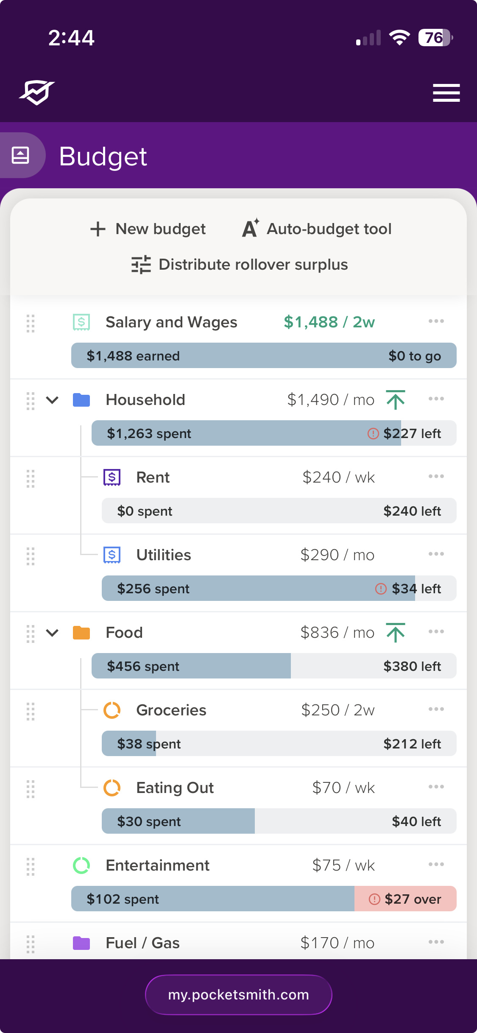
Task: Open the Budget sidebar panel icon
Action: click(x=20, y=155)
